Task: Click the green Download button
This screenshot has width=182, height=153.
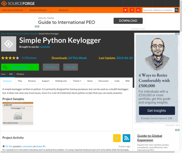Action: 20,67
